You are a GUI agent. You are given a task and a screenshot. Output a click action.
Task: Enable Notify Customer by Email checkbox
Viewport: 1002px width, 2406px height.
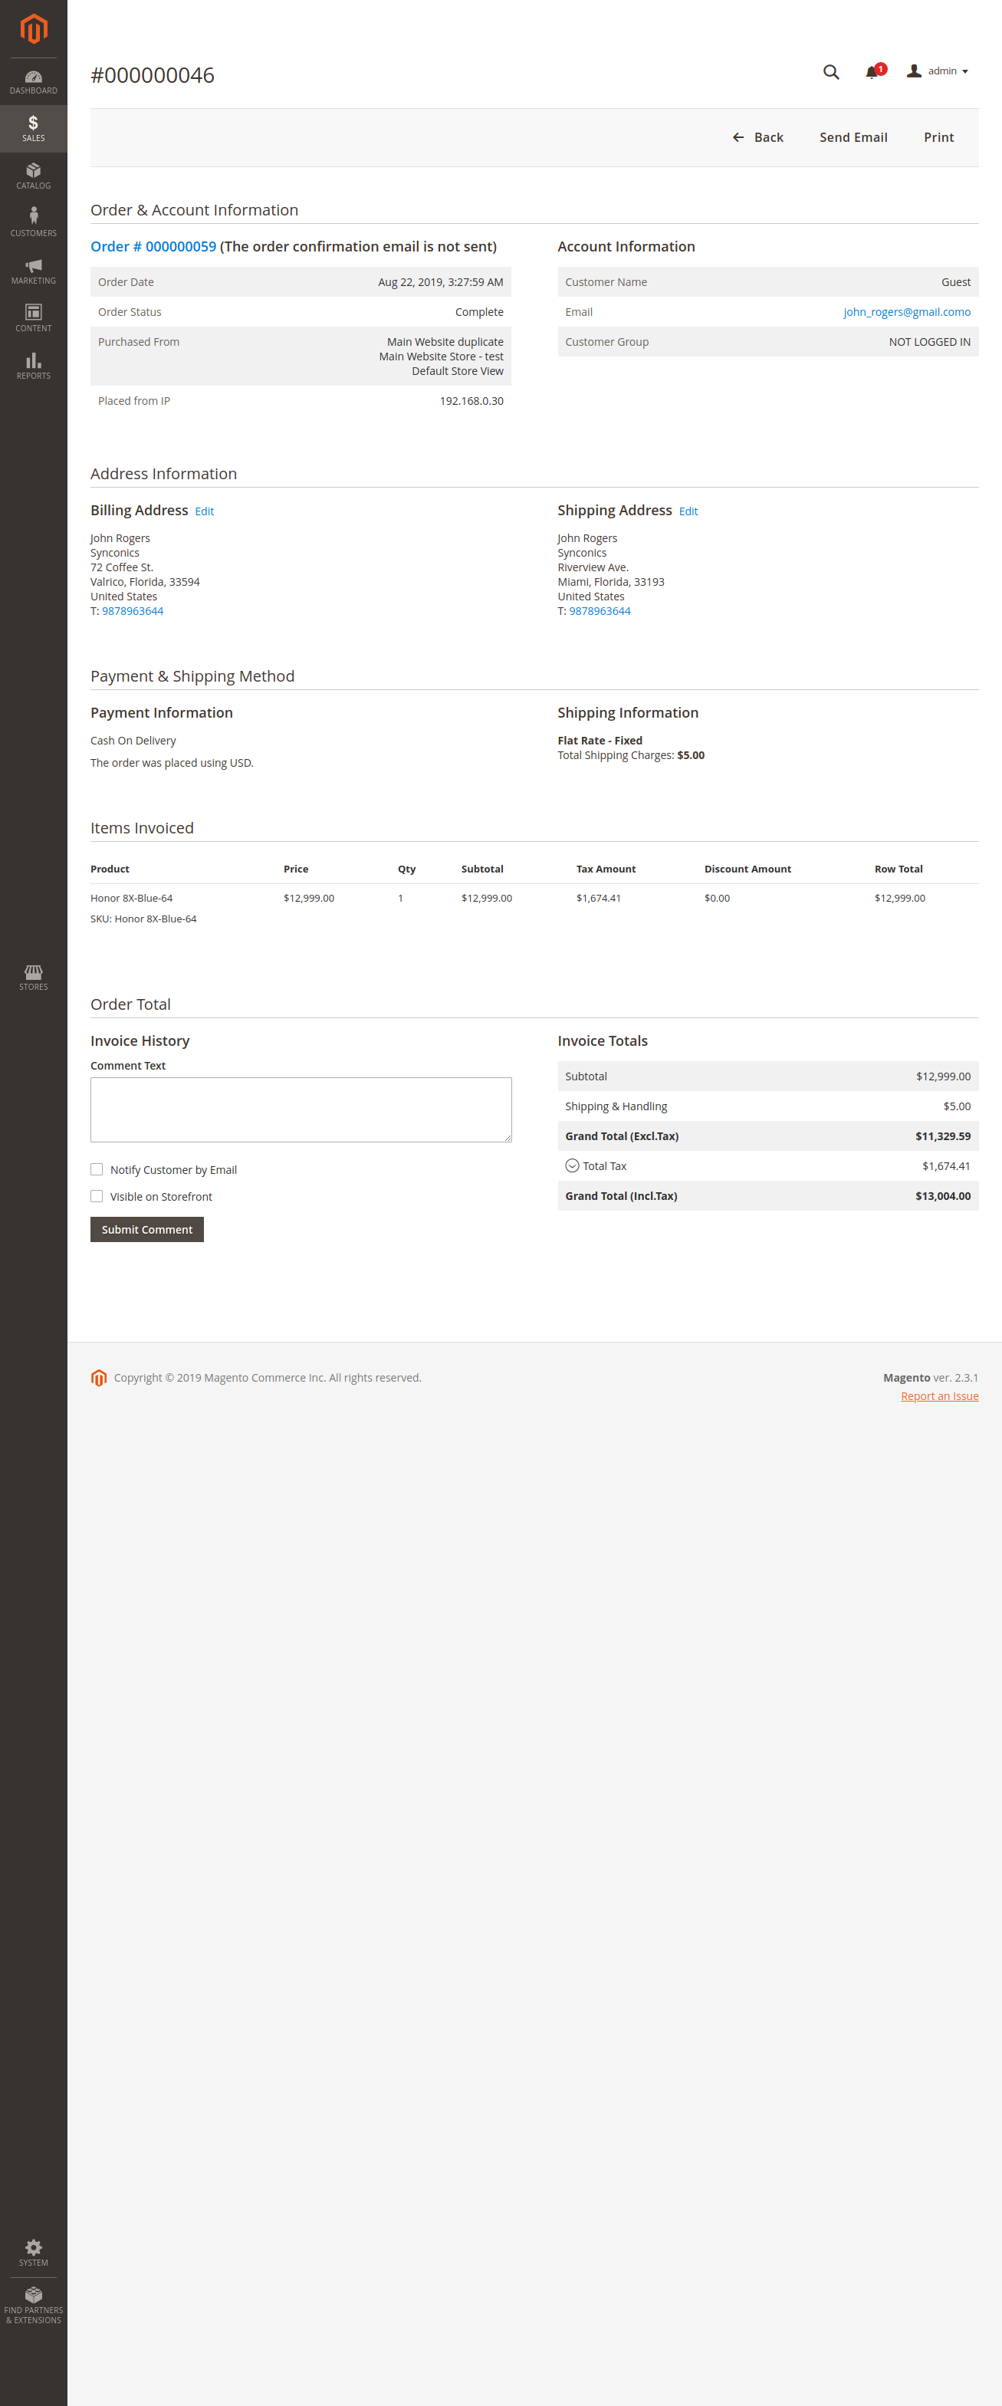[97, 1169]
